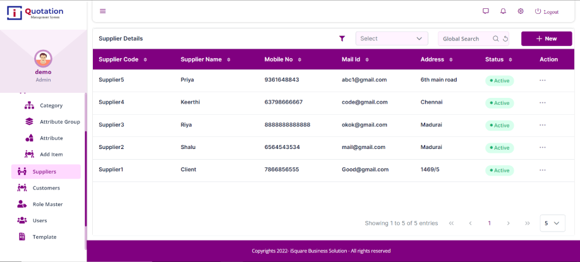Screen dimensions: 580x262
Task: Open action menu for Supplier5 row
Action: pyautogui.click(x=542, y=80)
